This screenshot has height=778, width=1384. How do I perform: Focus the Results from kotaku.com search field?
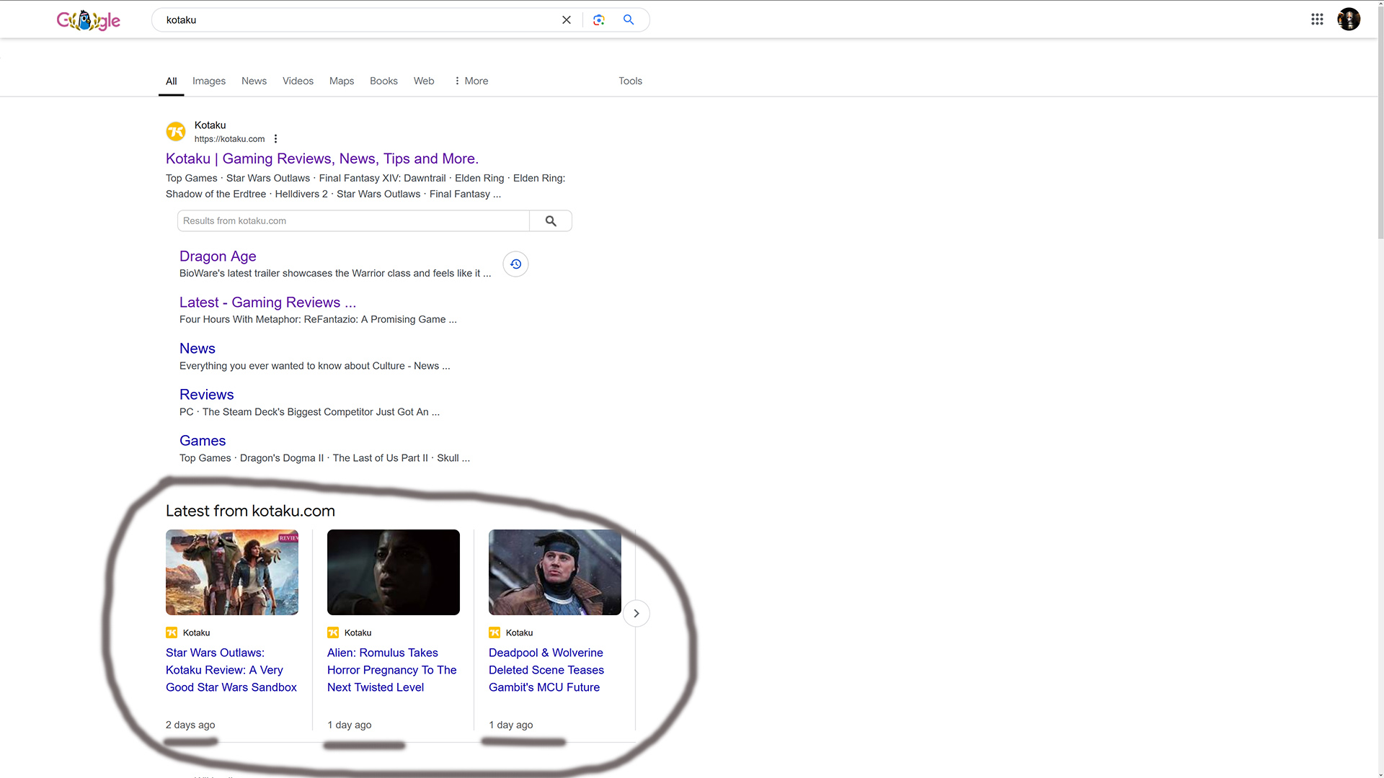click(x=353, y=221)
